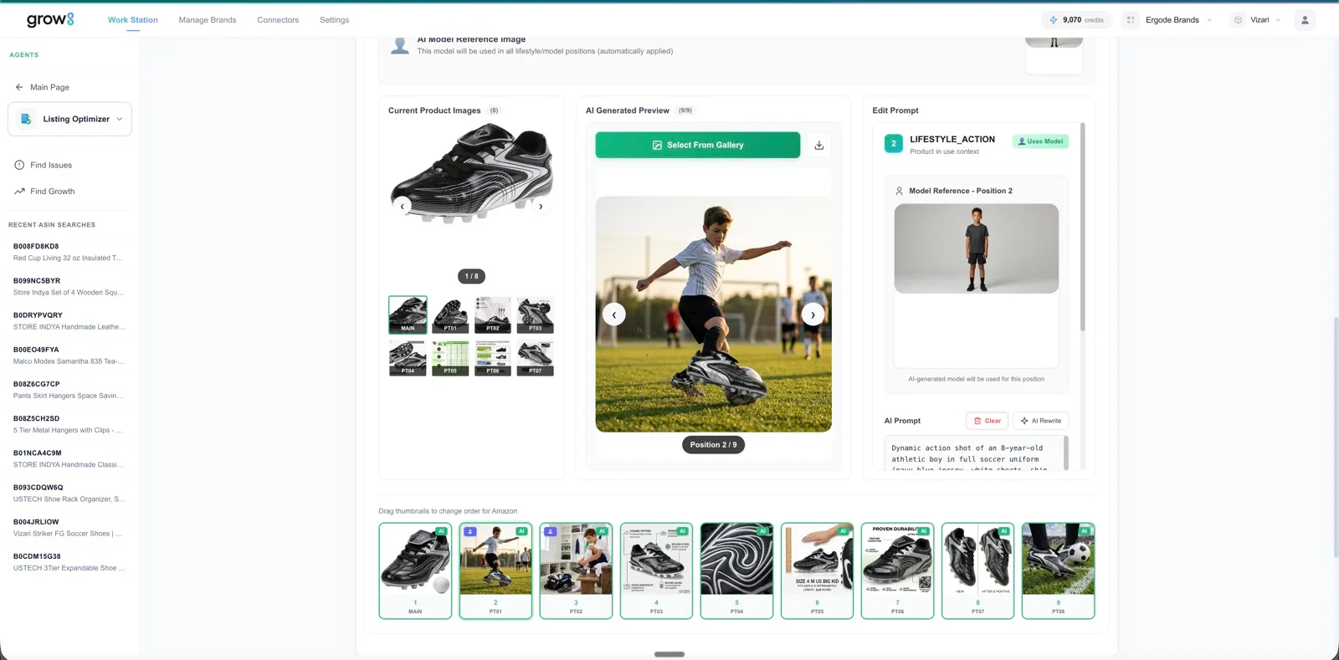Click the AI Rewrite button
Viewport: 1339px width, 660px height.
1041,421
